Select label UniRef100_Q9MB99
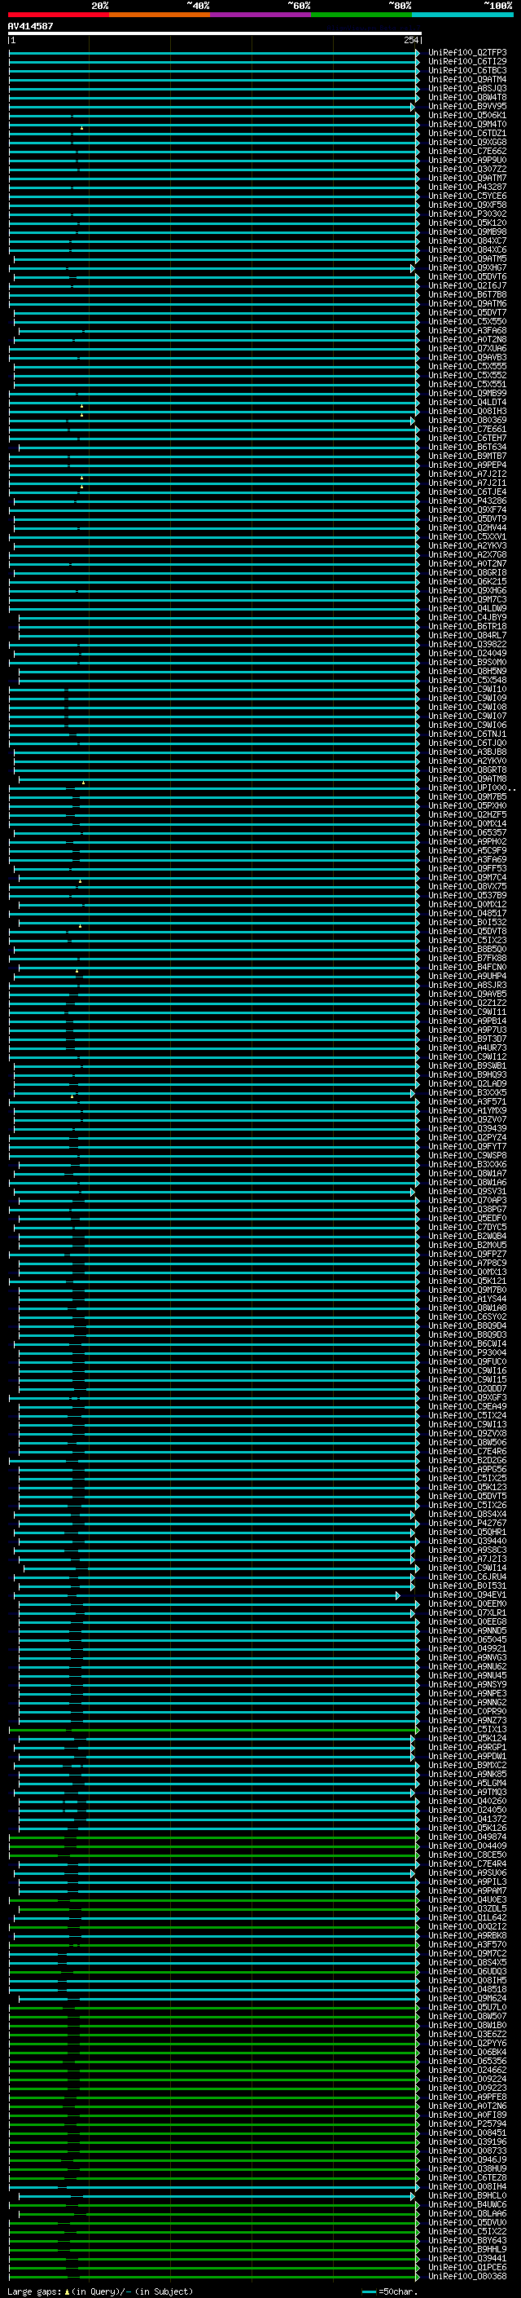The height and width of the screenshot is (2298, 521). pyautogui.click(x=466, y=394)
